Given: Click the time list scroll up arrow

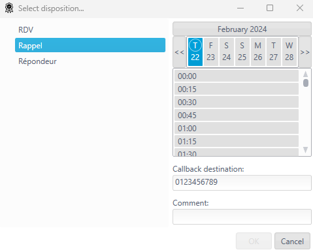Looking at the screenshot, I should [306, 74].
